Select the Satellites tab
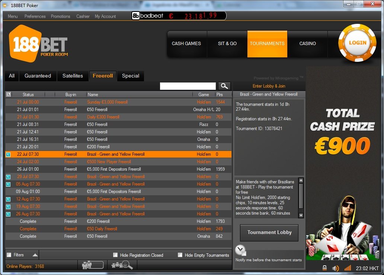Image resolution: width=384 pixels, height=275 pixels. (73, 76)
